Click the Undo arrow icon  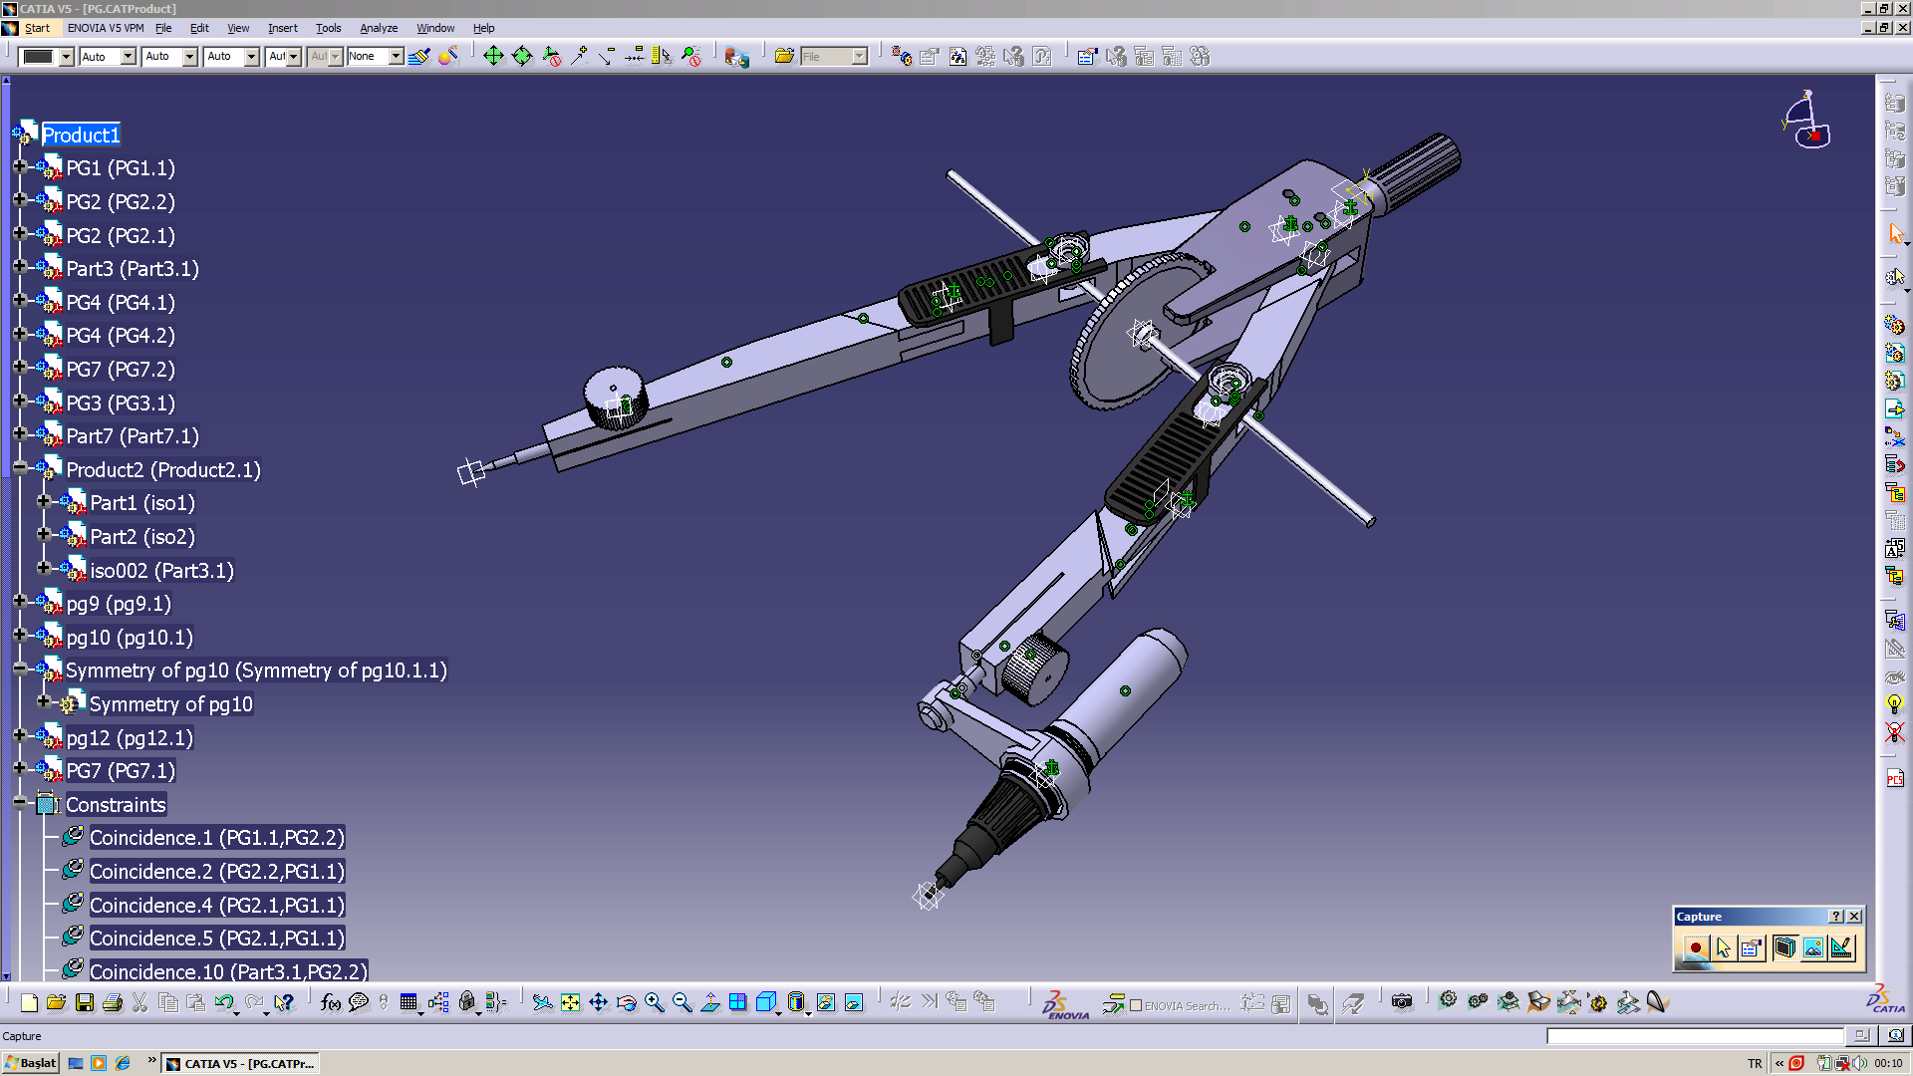tap(223, 1002)
